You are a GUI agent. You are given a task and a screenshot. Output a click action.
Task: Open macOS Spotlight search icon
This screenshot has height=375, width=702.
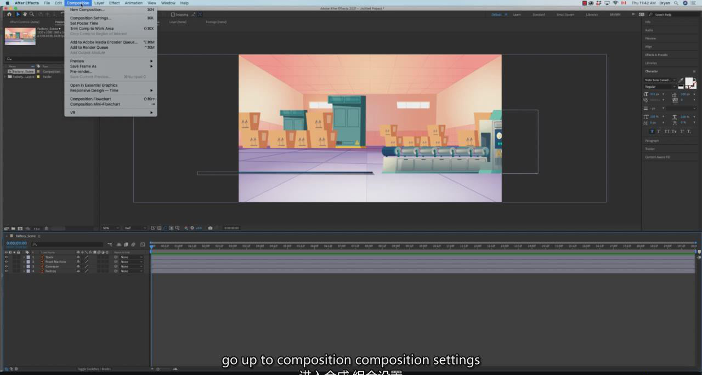click(677, 3)
